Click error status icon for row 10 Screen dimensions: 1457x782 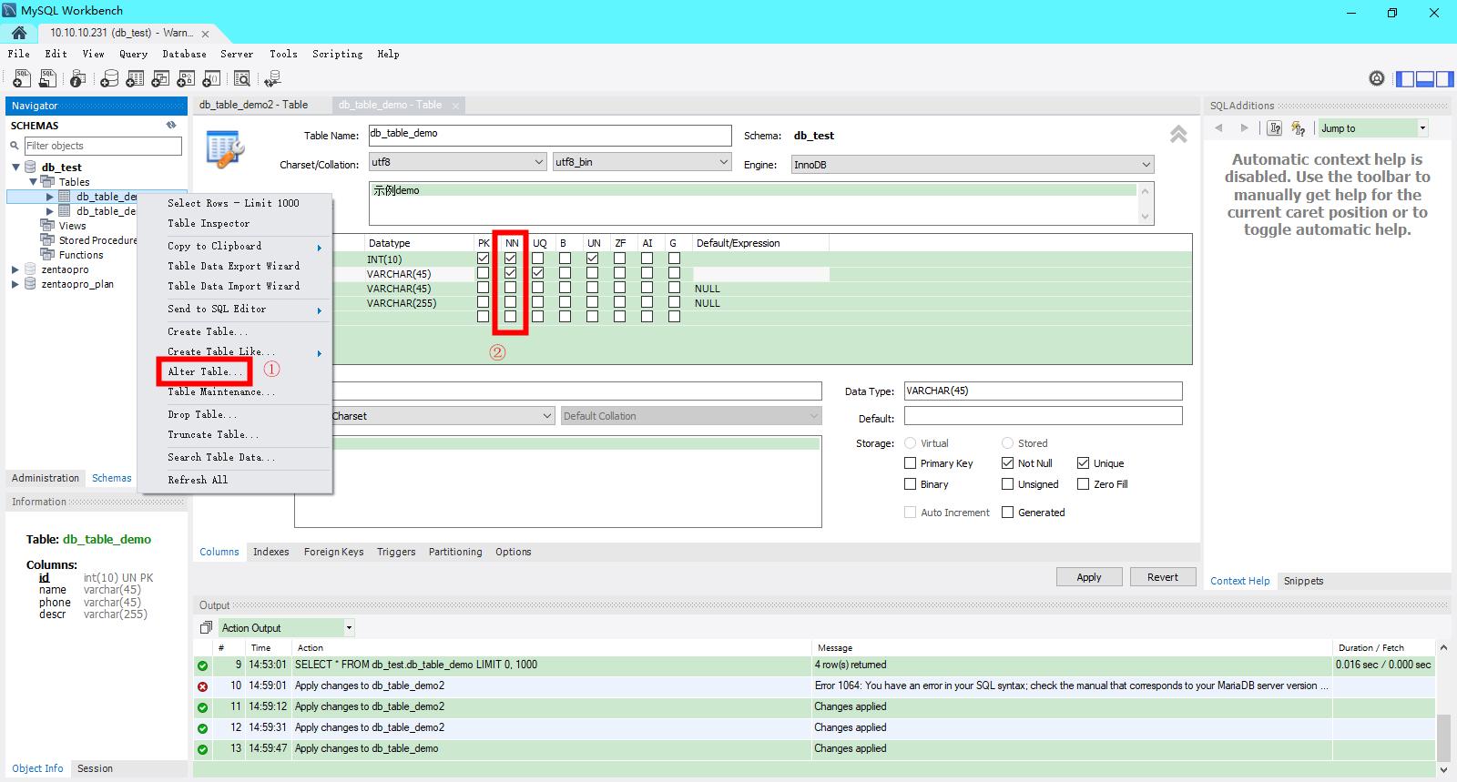coord(202,686)
